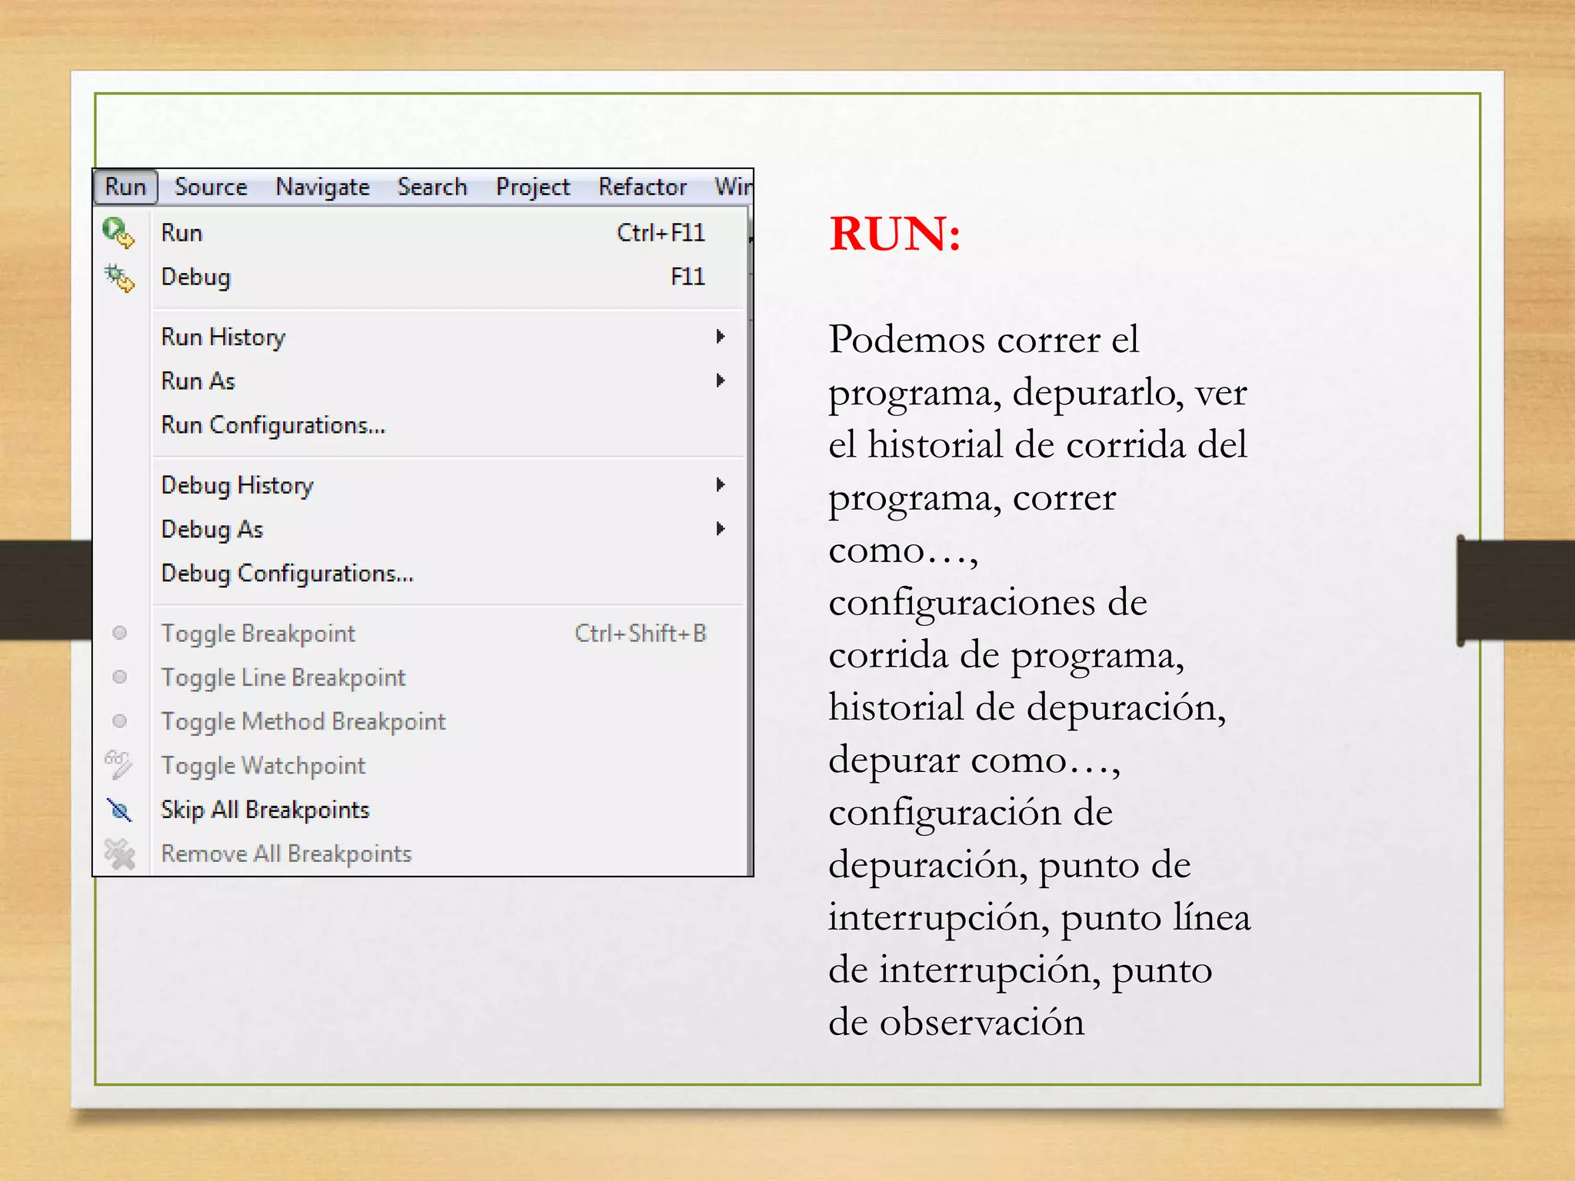Expand the Run As submenu arrow

point(721,380)
